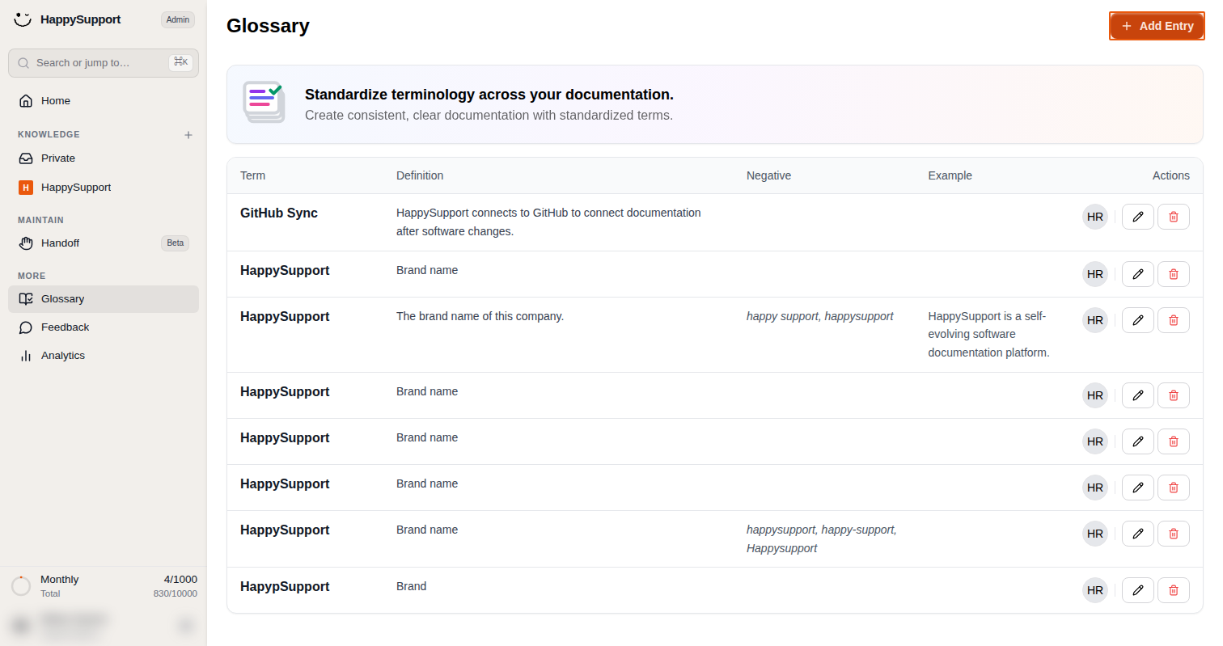Screen dimensions: 1223x646
Task: Click the 'happysupport, happy-support, Happysupport' negative text
Action: tap(822, 539)
